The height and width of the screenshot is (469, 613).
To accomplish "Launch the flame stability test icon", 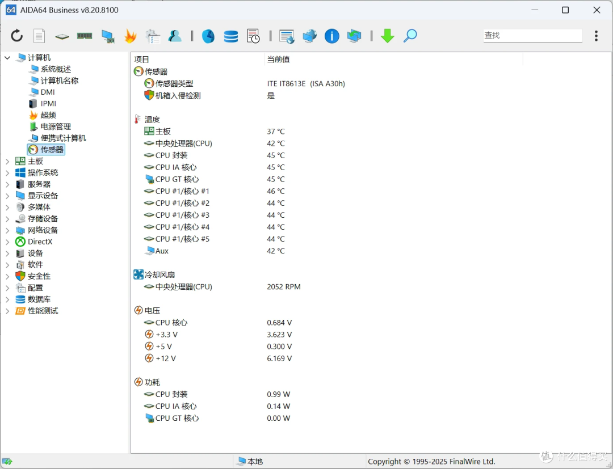I will coord(130,36).
